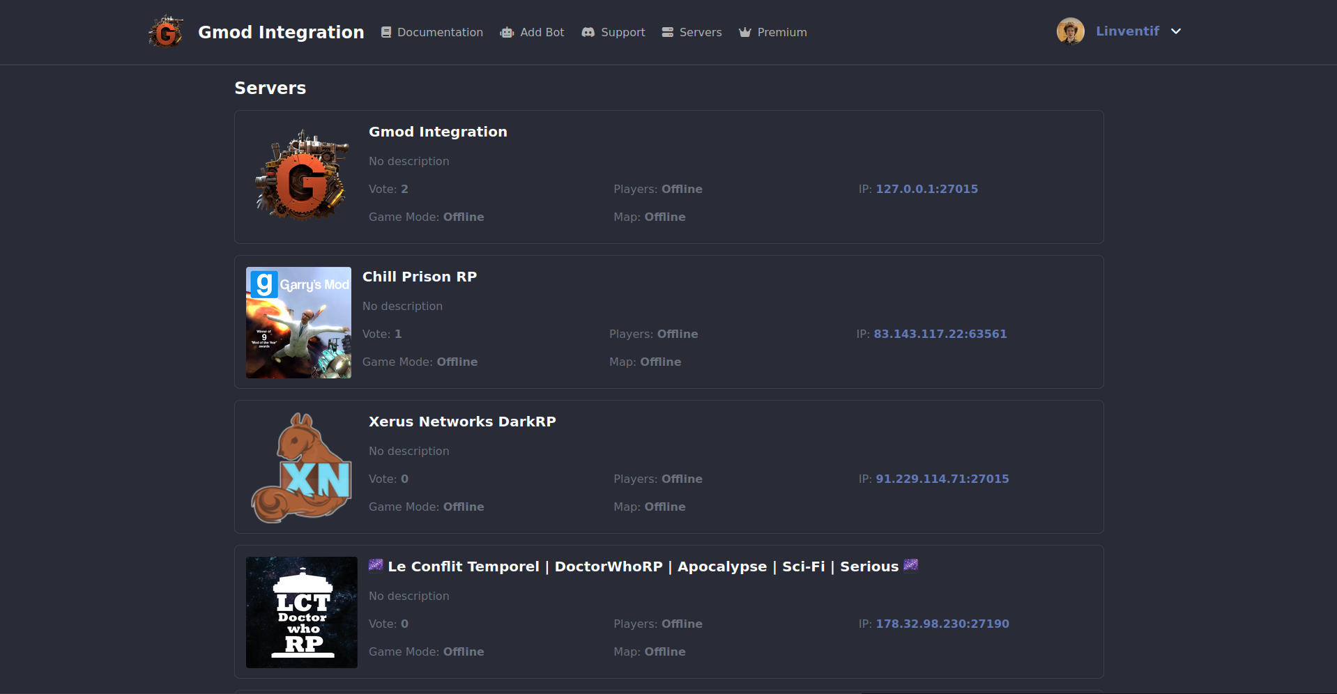
Task: Click the Add Bot robot icon
Action: [x=507, y=32]
